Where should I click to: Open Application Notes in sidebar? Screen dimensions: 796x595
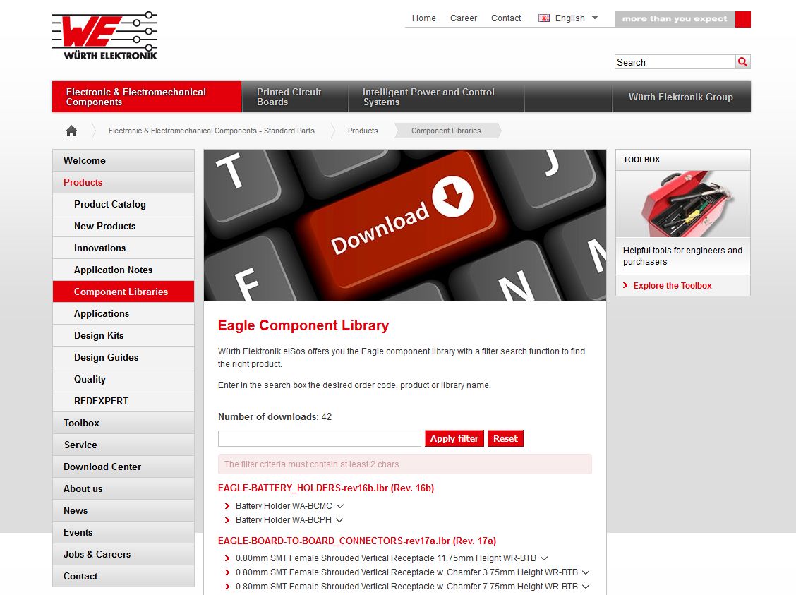click(x=123, y=270)
